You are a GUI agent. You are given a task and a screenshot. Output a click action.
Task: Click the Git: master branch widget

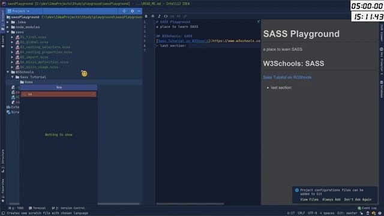(x=347, y=214)
